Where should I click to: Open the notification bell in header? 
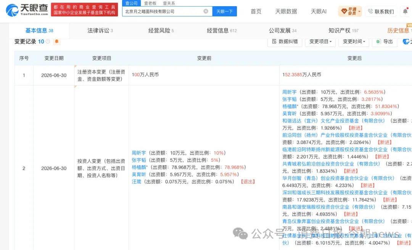pos(405,11)
